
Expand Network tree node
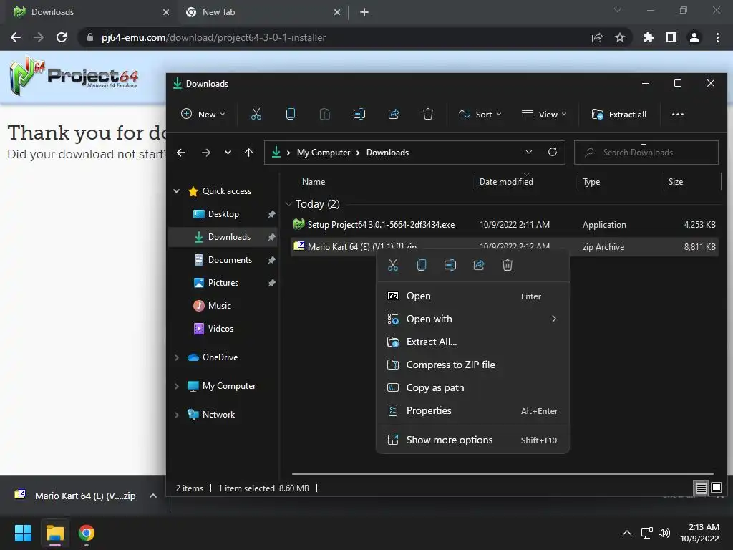point(177,415)
